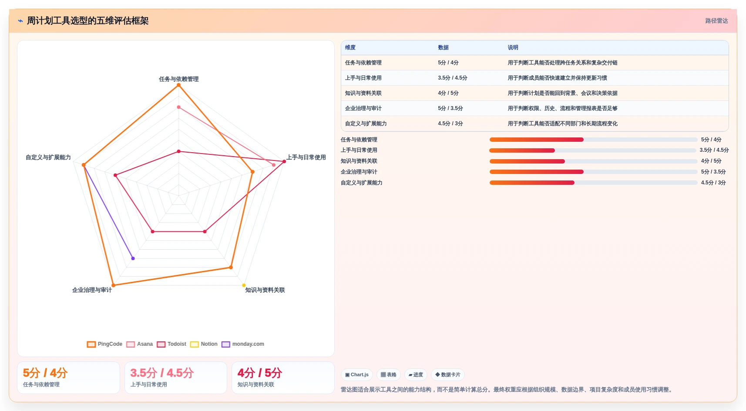Click the 上手与日常使用 progress bar
The width and height of the screenshot is (746, 411).
coord(593,150)
